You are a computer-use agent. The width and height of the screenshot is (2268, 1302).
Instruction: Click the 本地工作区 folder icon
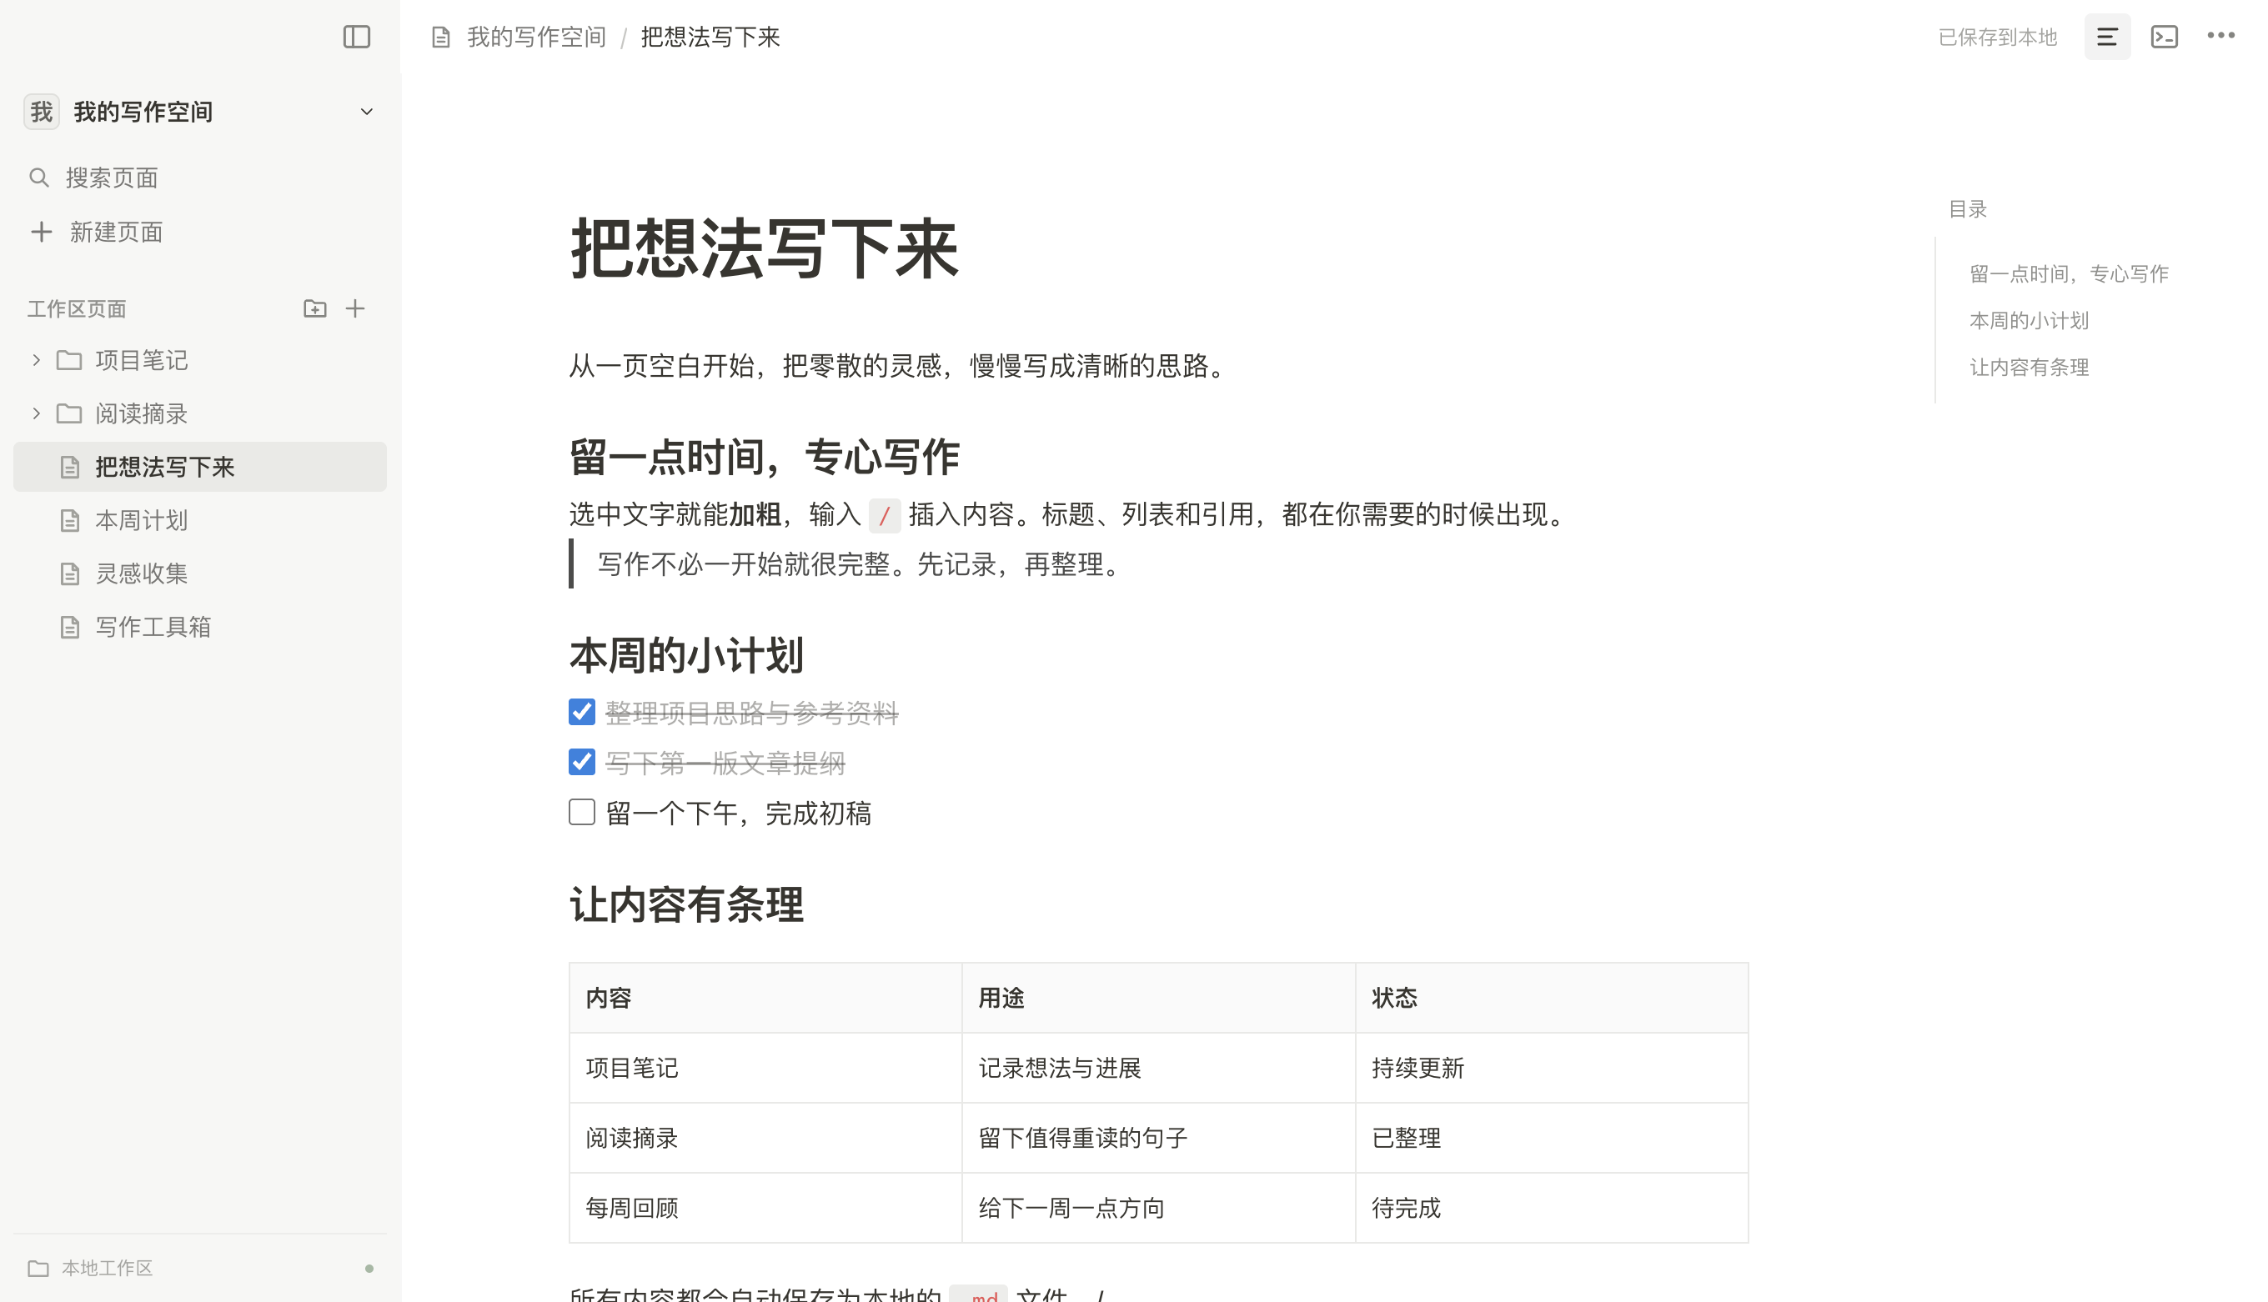tap(38, 1268)
